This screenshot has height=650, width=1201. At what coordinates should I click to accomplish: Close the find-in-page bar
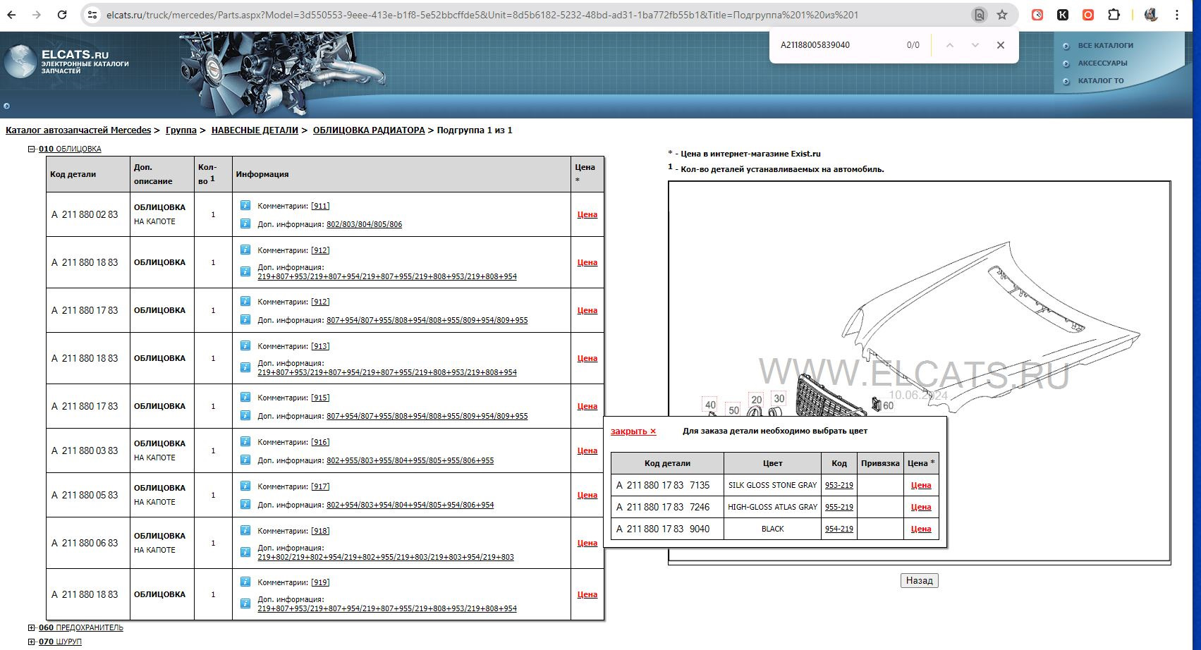(1000, 45)
